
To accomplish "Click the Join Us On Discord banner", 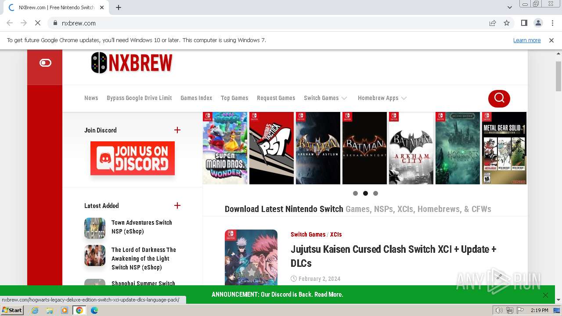I will pos(133,158).
